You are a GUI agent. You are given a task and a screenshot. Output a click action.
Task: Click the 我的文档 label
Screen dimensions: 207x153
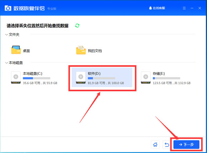click(x=95, y=51)
